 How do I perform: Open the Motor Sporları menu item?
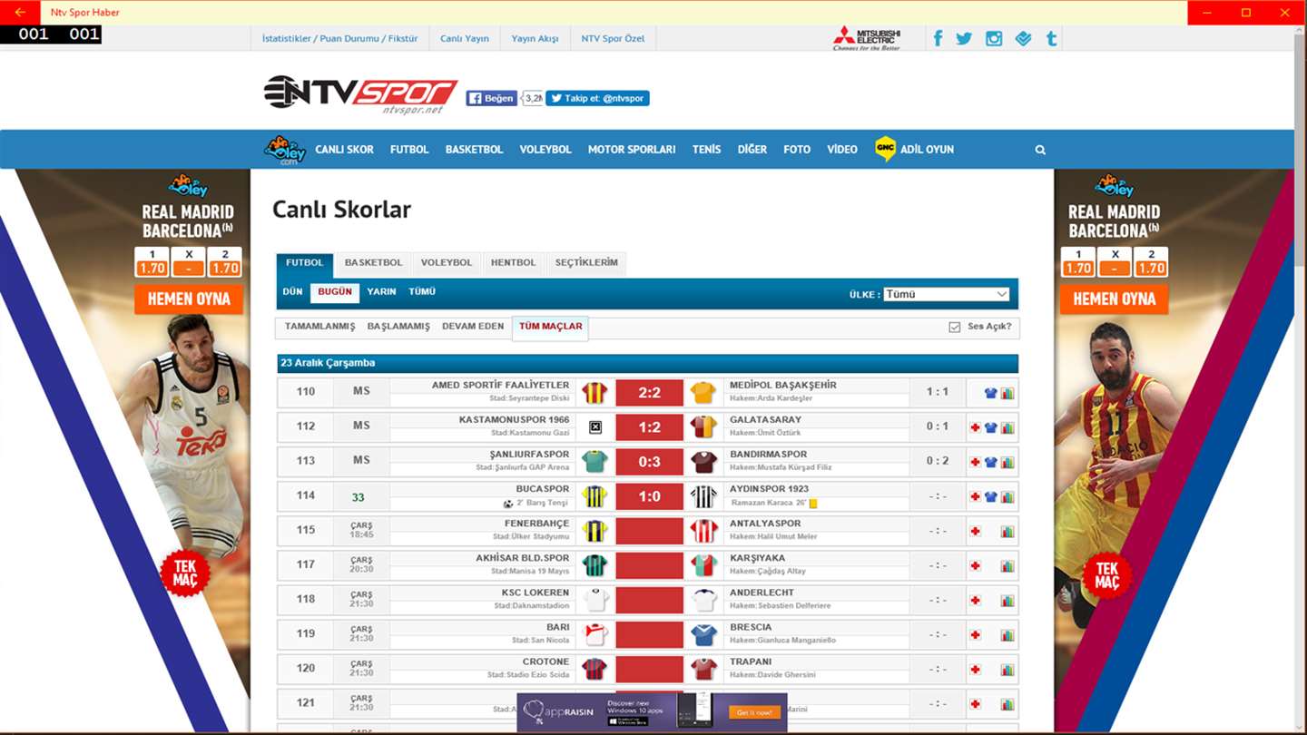(x=632, y=150)
